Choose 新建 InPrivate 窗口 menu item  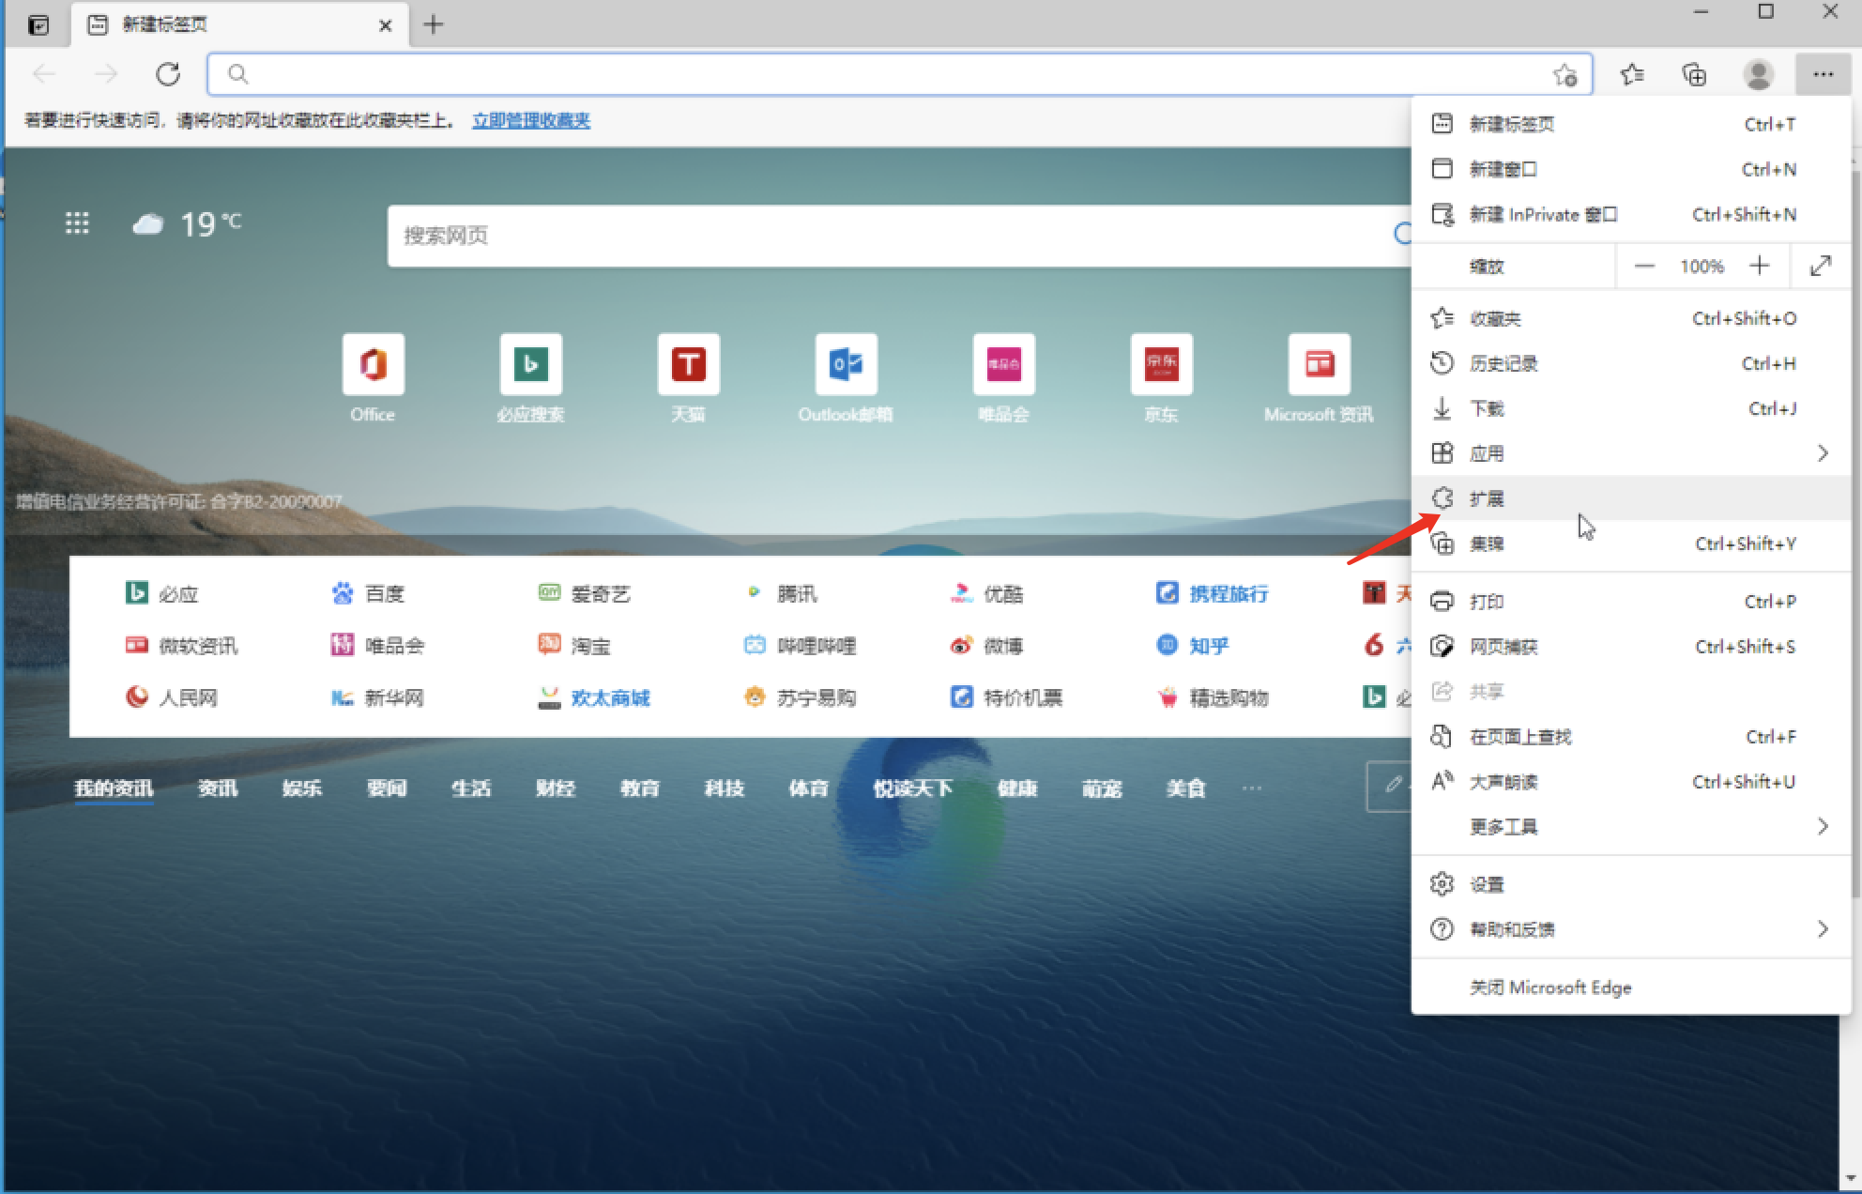(x=1543, y=215)
